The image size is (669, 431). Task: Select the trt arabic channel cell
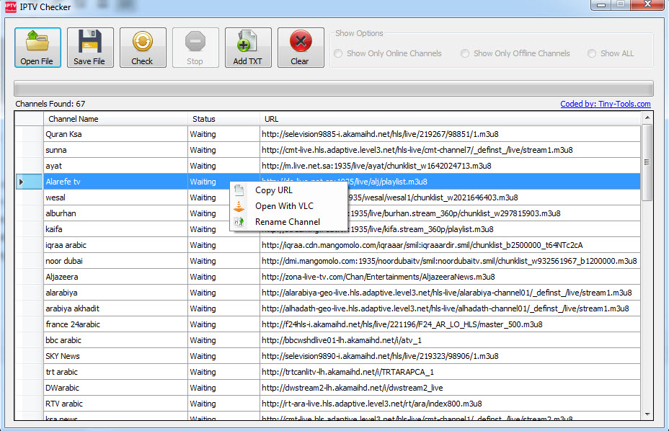pyautogui.click(x=115, y=372)
